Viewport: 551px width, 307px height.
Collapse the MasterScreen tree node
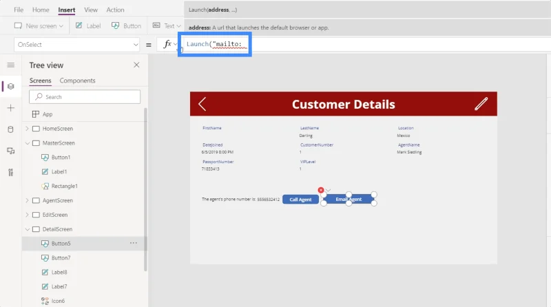coord(27,143)
